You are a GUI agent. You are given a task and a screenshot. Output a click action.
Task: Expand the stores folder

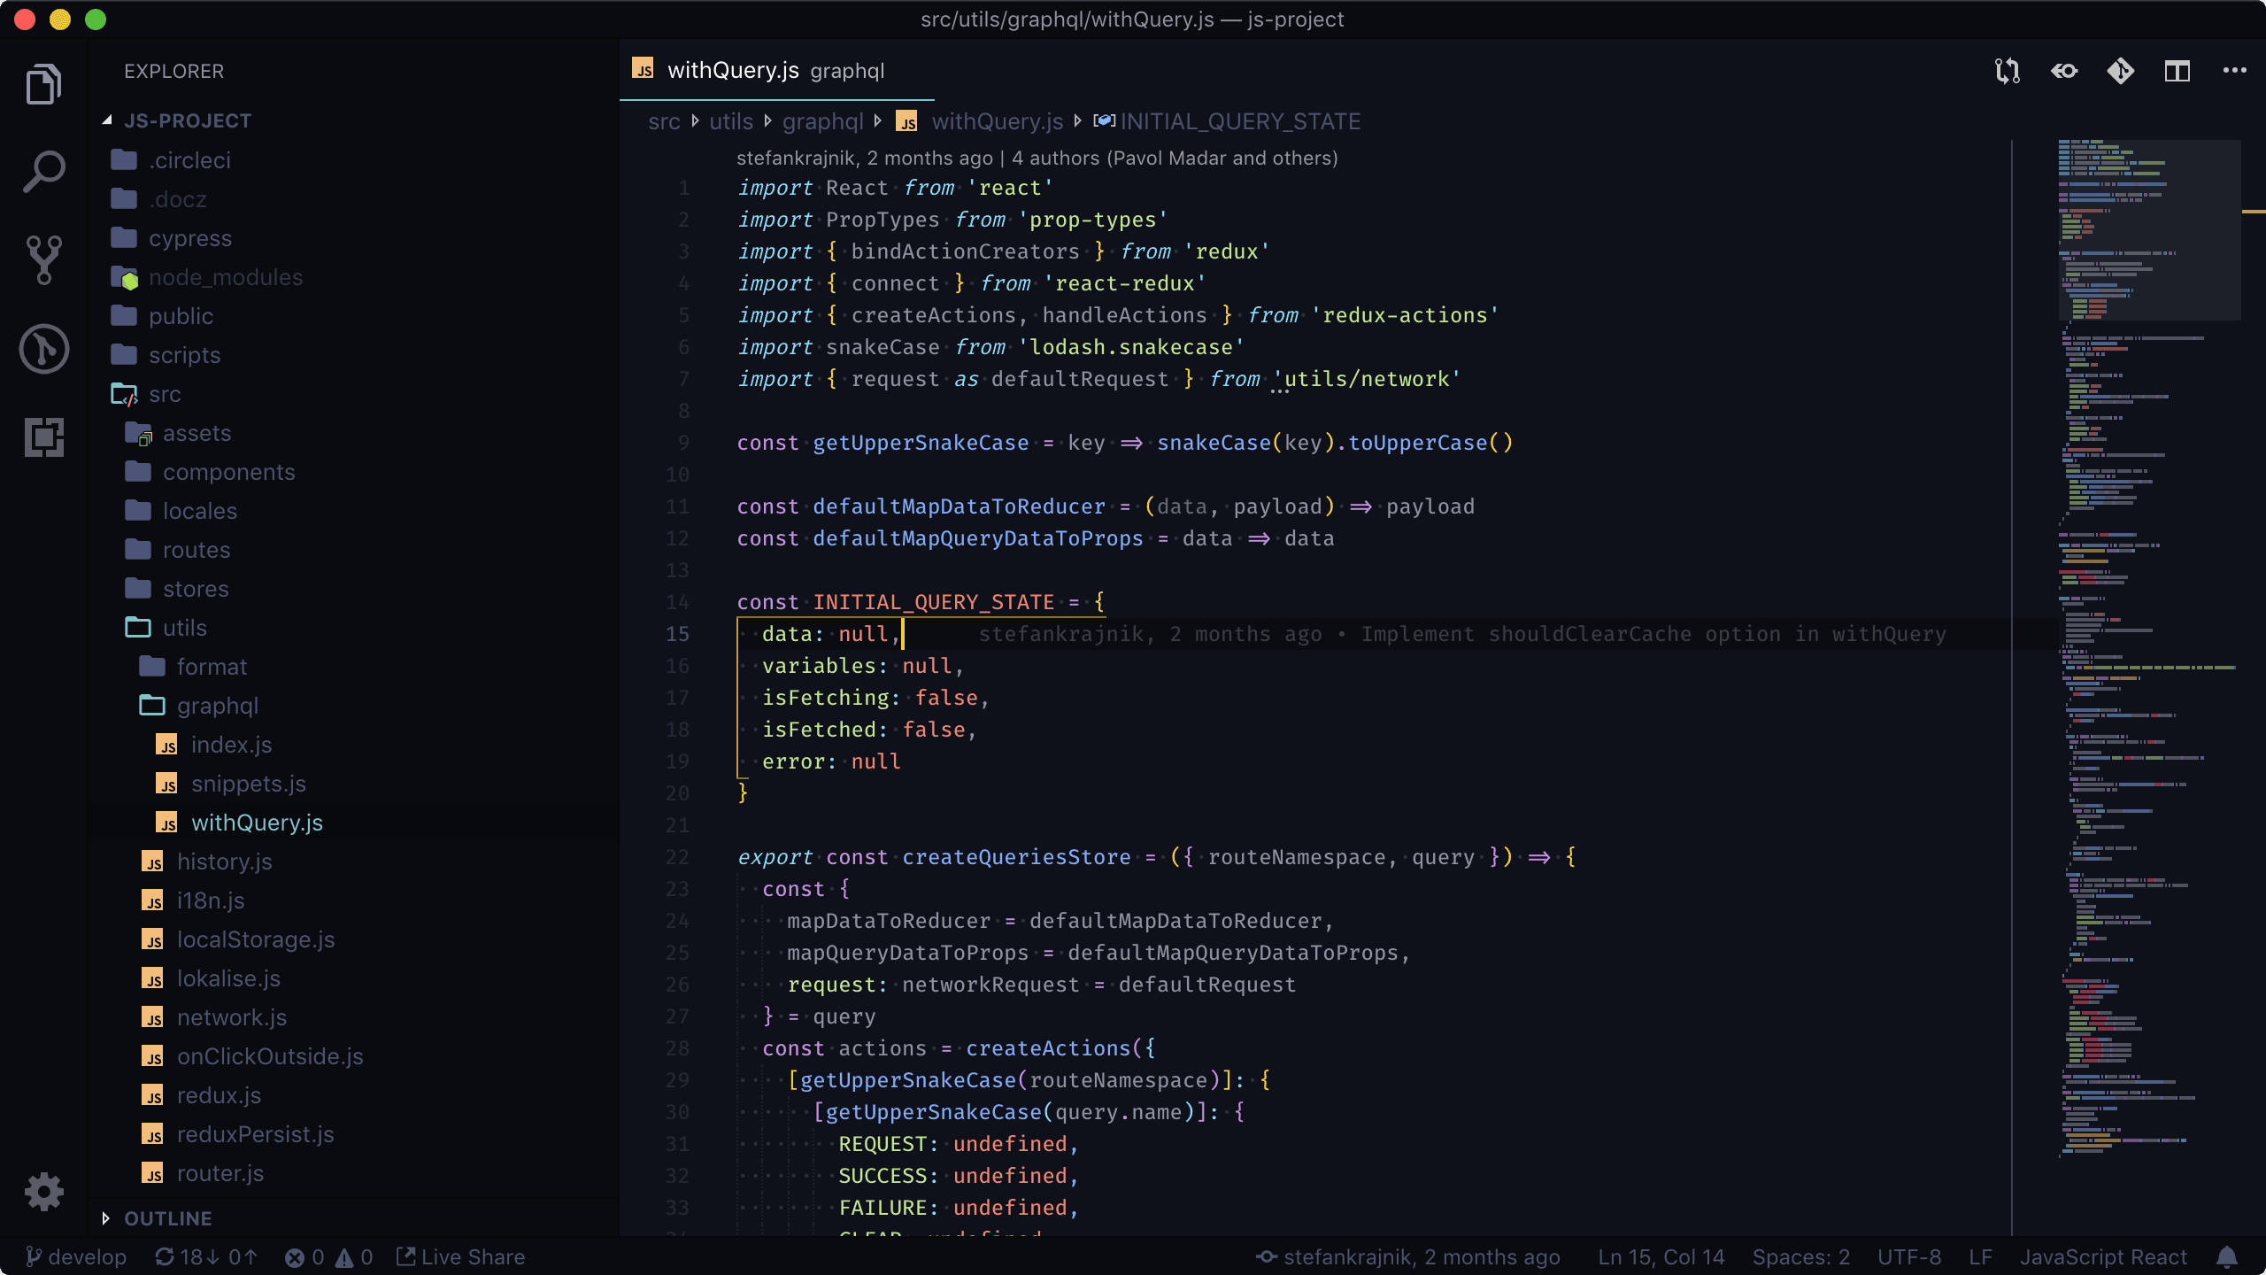354,589
